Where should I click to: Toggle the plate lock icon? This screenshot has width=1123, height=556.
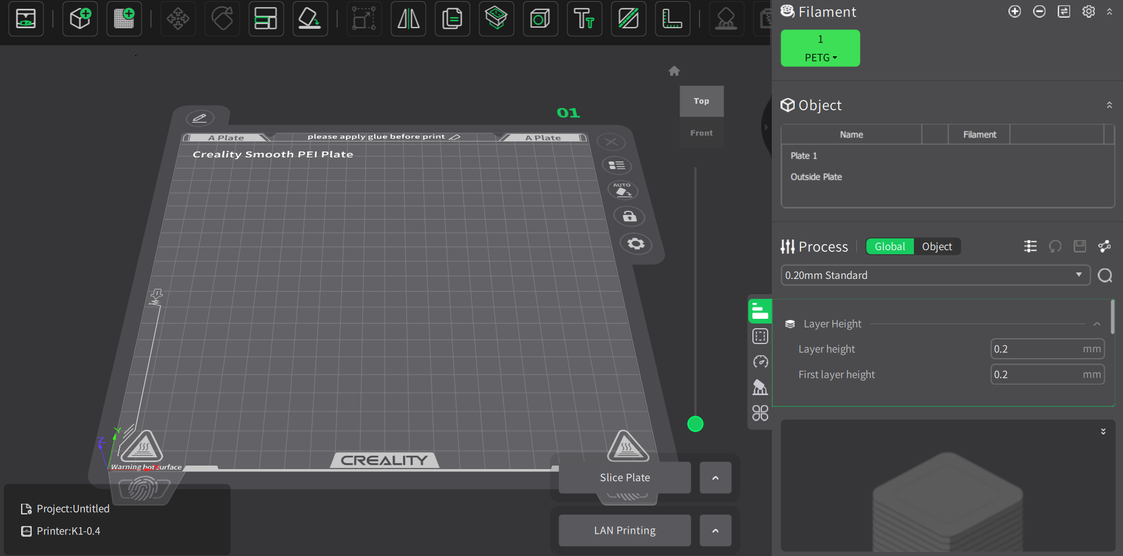coord(630,216)
